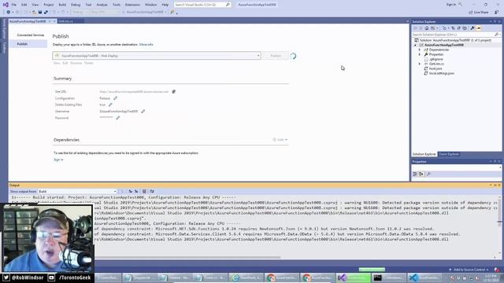
Task: Click the Visual Studio logo icon
Action: (x=6, y=5)
